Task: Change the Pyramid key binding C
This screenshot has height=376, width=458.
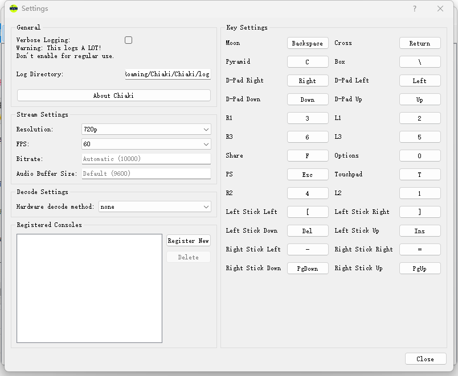Action: [308, 62]
